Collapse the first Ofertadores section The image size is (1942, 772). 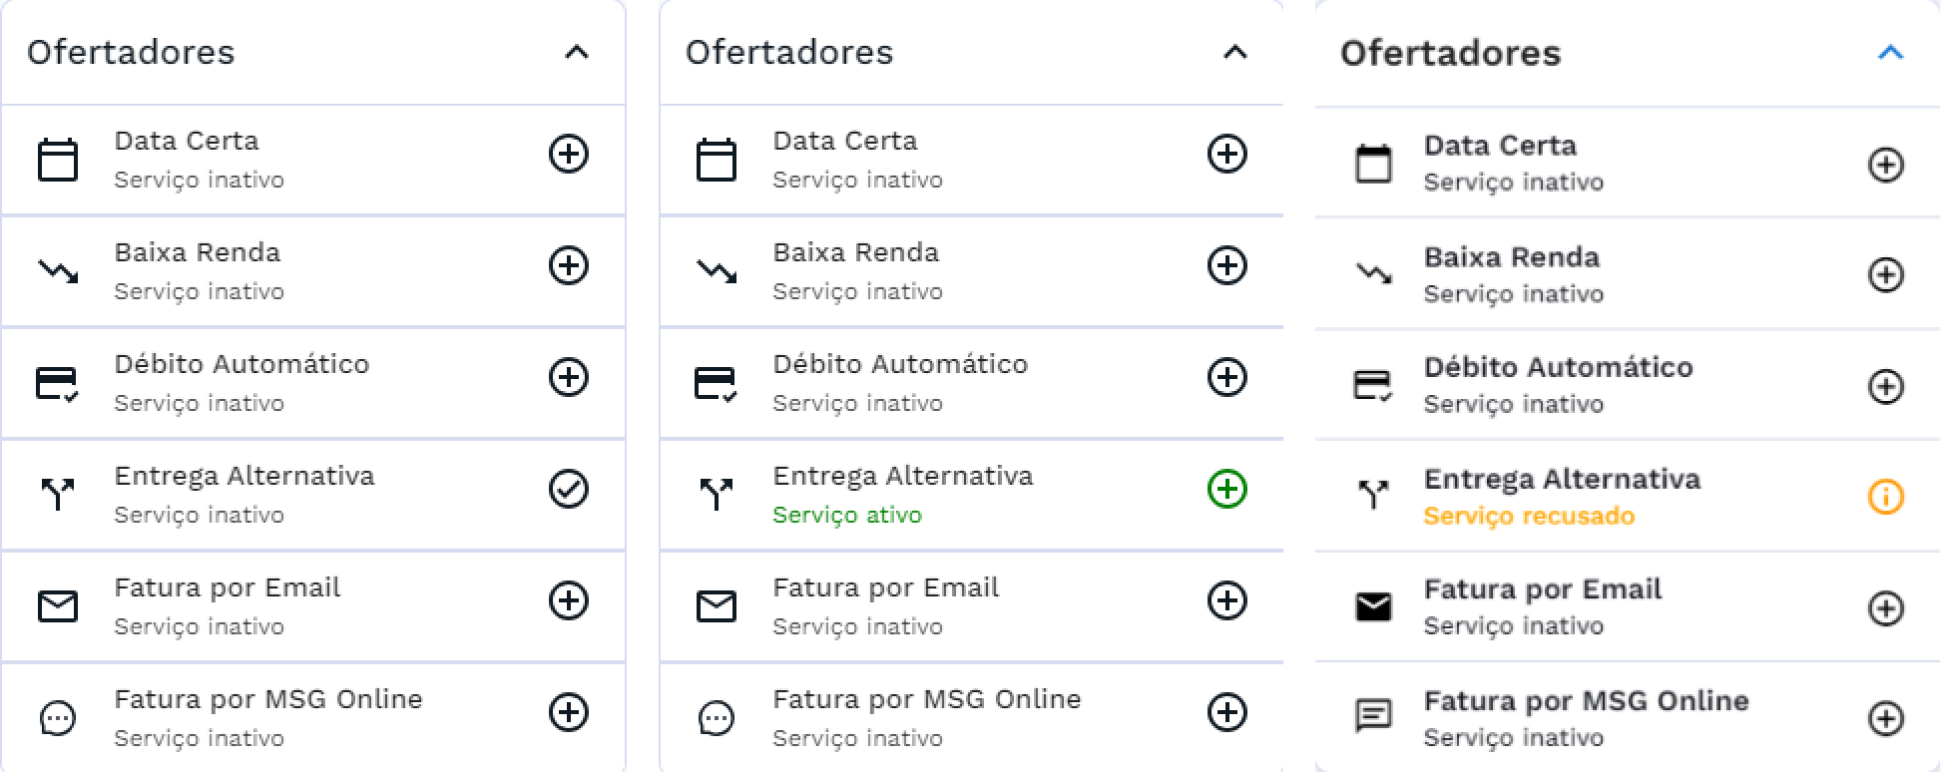tap(576, 54)
